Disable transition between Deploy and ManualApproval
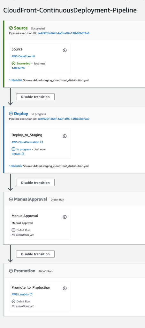Screen dimensions: 145x328 (x=35, y=183)
